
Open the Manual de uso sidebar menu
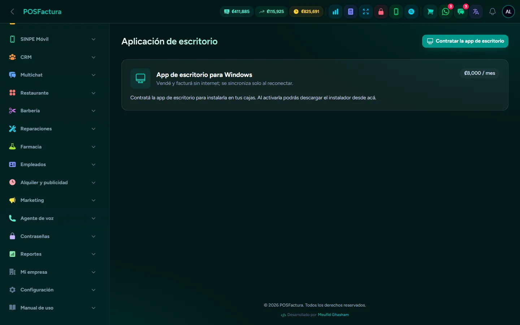[x=53, y=308]
